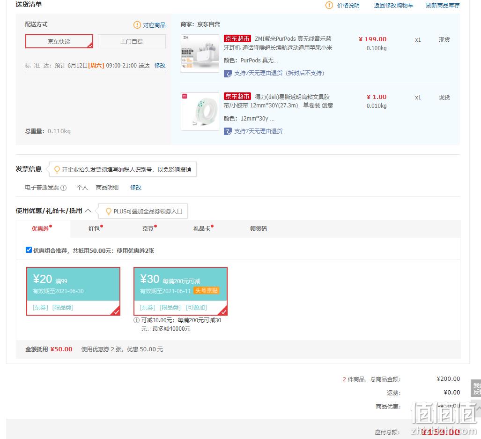481x439 pixels.
Task: Select 上门自提 pickup option
Action: pyautogui.click(x=132, y=41)
